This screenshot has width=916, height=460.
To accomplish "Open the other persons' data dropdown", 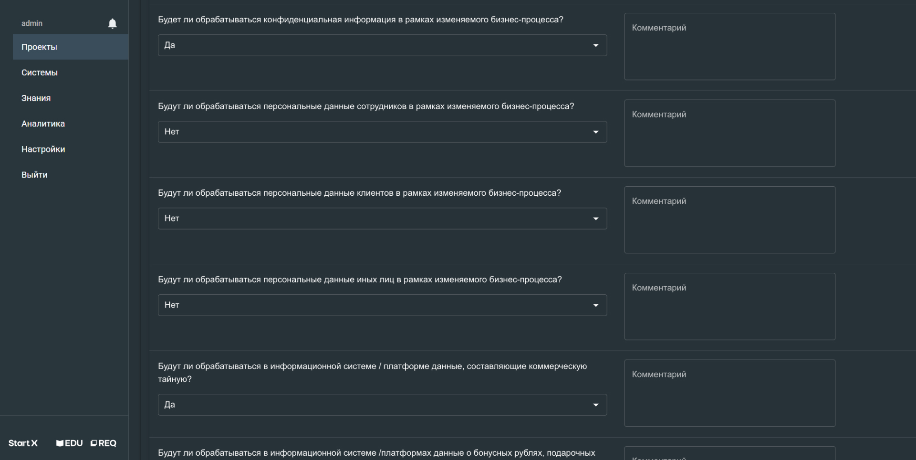I will [382, 305].
